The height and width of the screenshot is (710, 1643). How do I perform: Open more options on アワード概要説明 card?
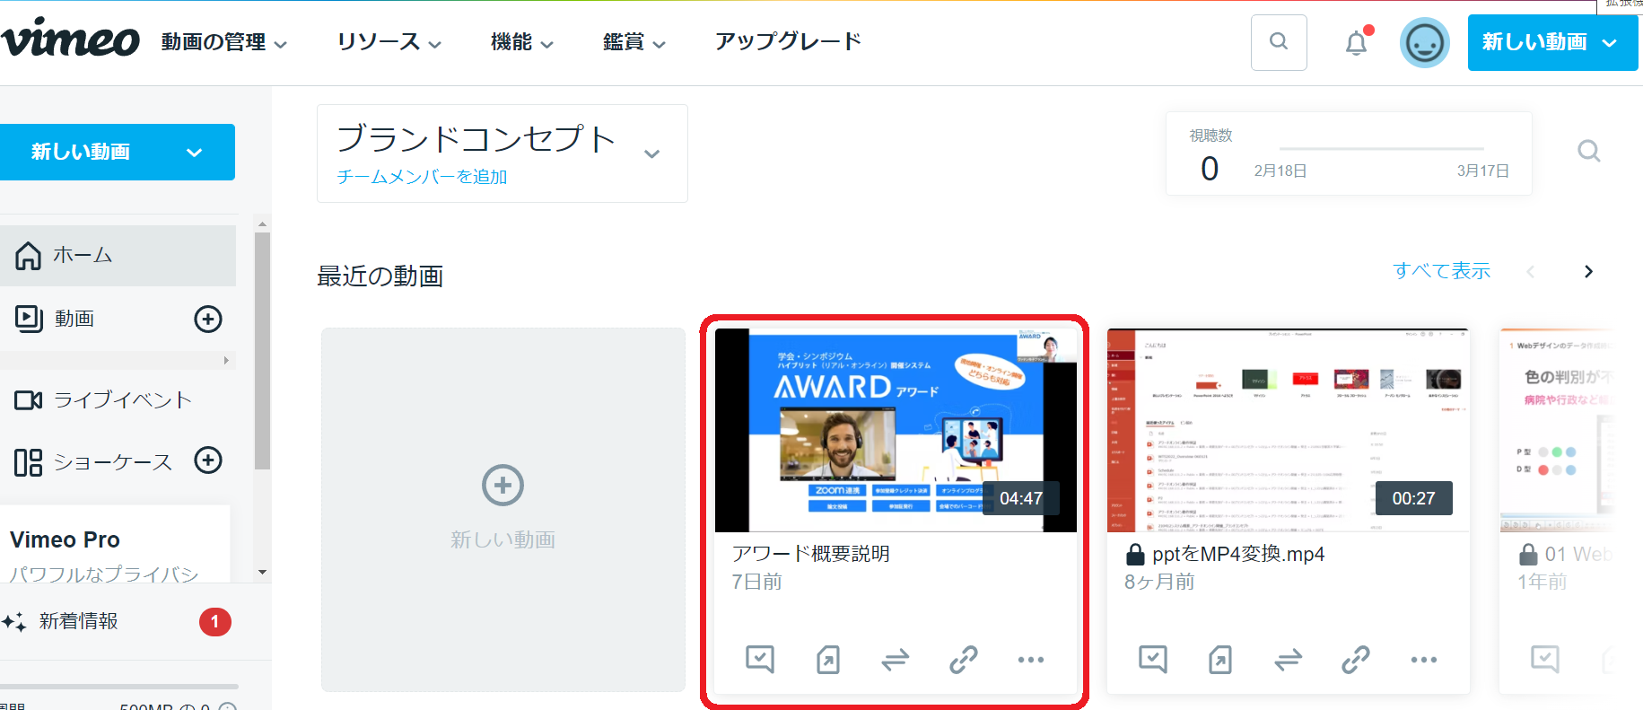tap(1031, 660)
